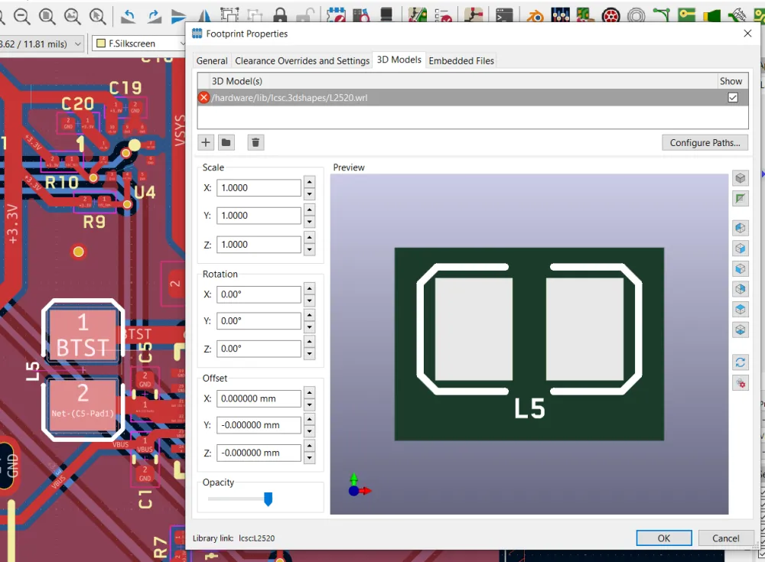Open the 3D preview settings gear icon
Image resolution: width=765 pixels, height=562 pixels.
click(x=740, y=383)
